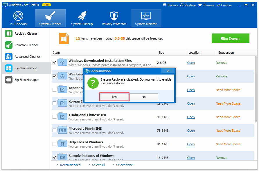This screenshot has width=259, height=171.
Task: Click the green Slim Down button
Action: coord(231,38)
